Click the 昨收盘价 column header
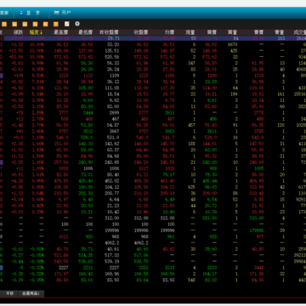 tap(110, 32)
